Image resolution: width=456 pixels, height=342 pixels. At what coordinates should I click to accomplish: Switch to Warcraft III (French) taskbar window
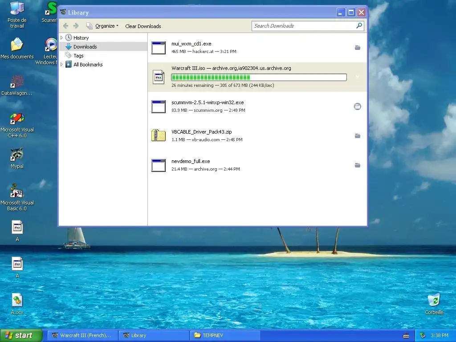tap(82, 335)
